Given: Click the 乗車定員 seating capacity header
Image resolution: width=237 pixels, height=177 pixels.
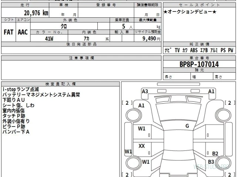Looking at the screenshot, I should pos(122,20).
